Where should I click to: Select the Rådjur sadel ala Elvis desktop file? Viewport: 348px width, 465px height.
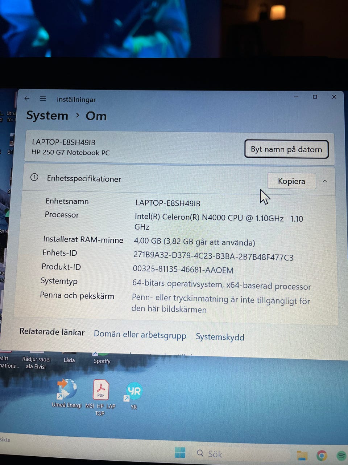36,360
